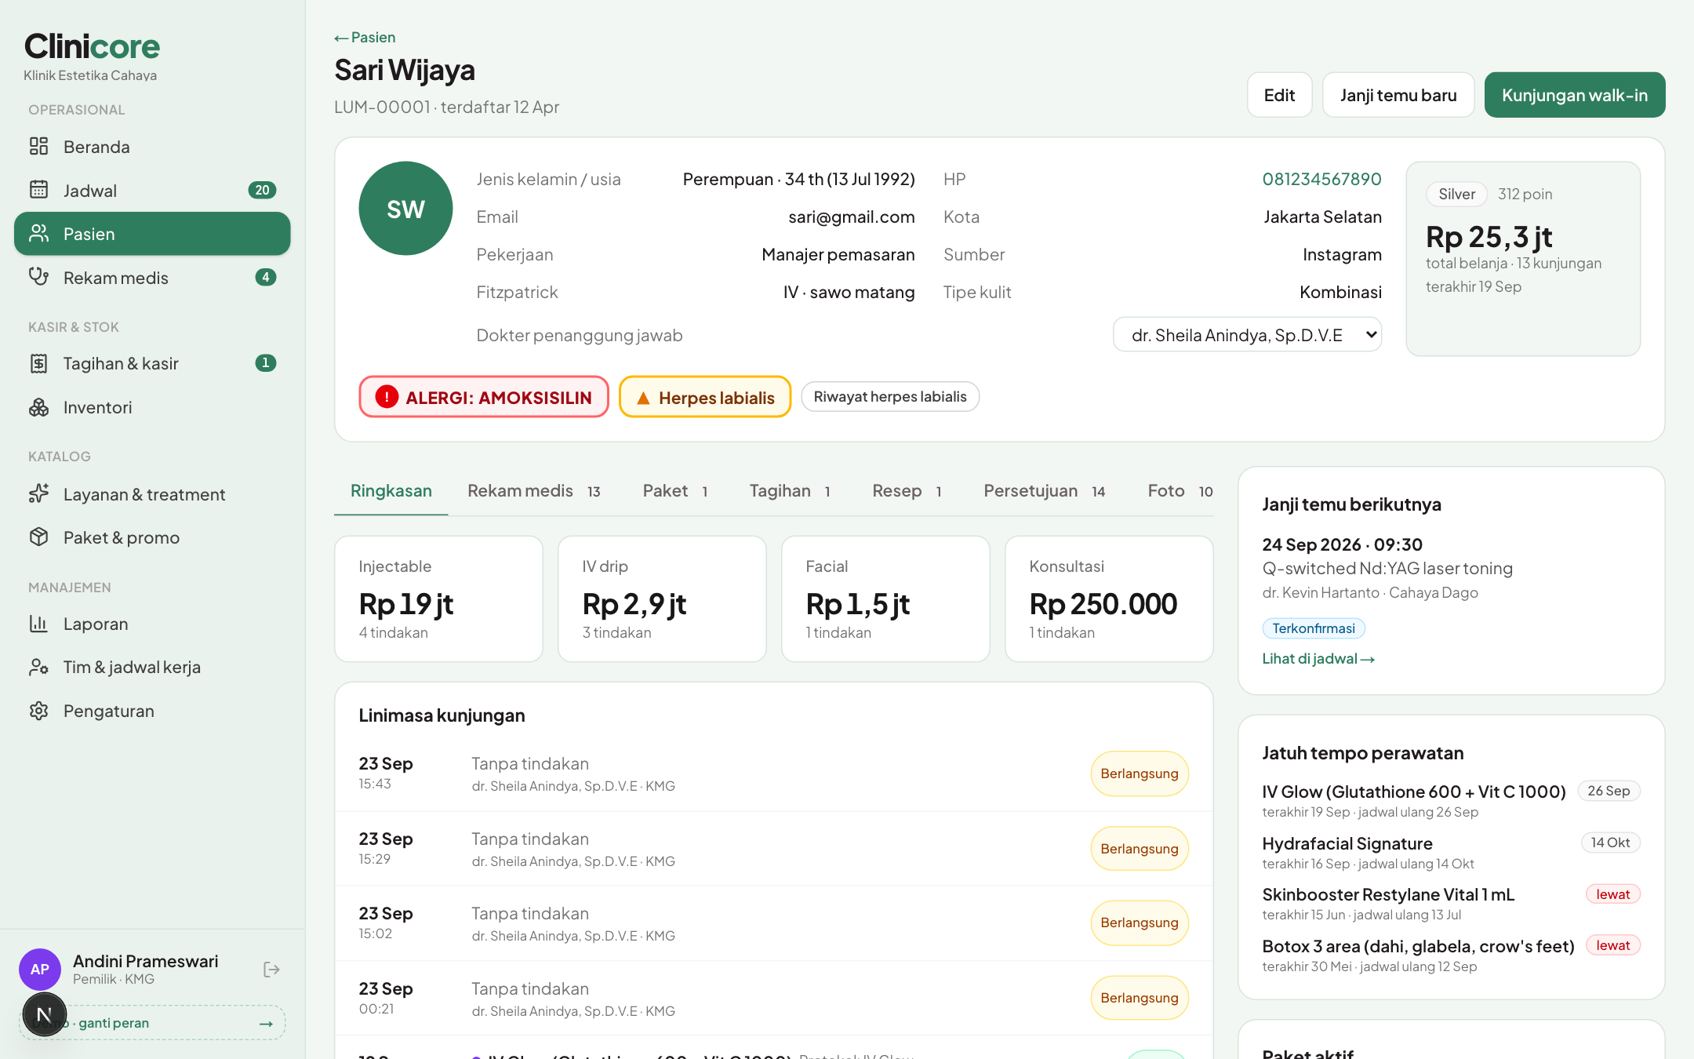Click Tagihan & kasir receipt icon
This screenshot has height=1059, width=1694.
[x=38, y=363]
